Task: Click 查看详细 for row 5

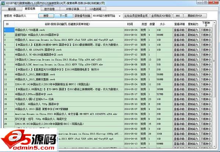Action: tap(179, 50)
